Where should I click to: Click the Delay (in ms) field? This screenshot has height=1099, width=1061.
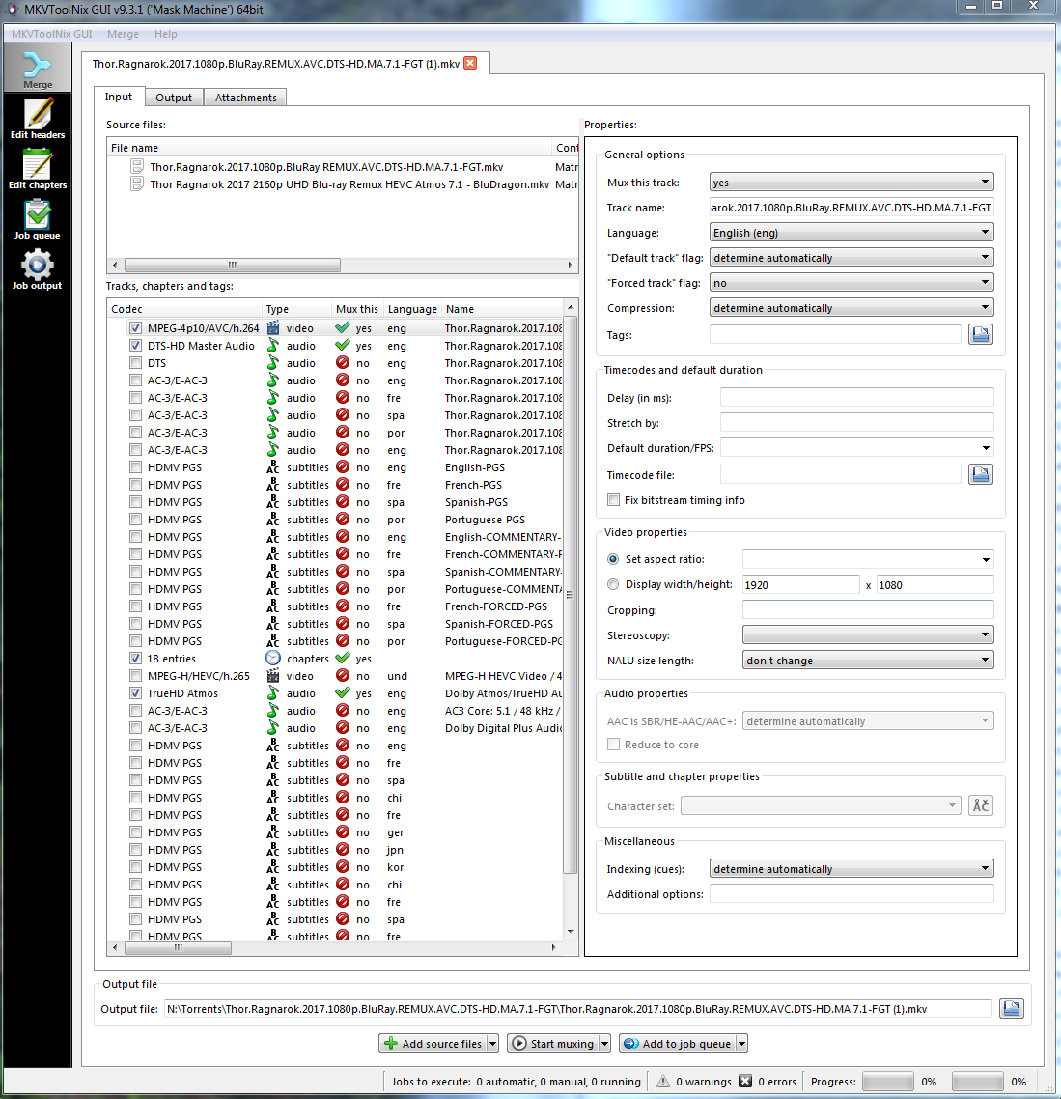pyautogui.click(x=856, y=398)
